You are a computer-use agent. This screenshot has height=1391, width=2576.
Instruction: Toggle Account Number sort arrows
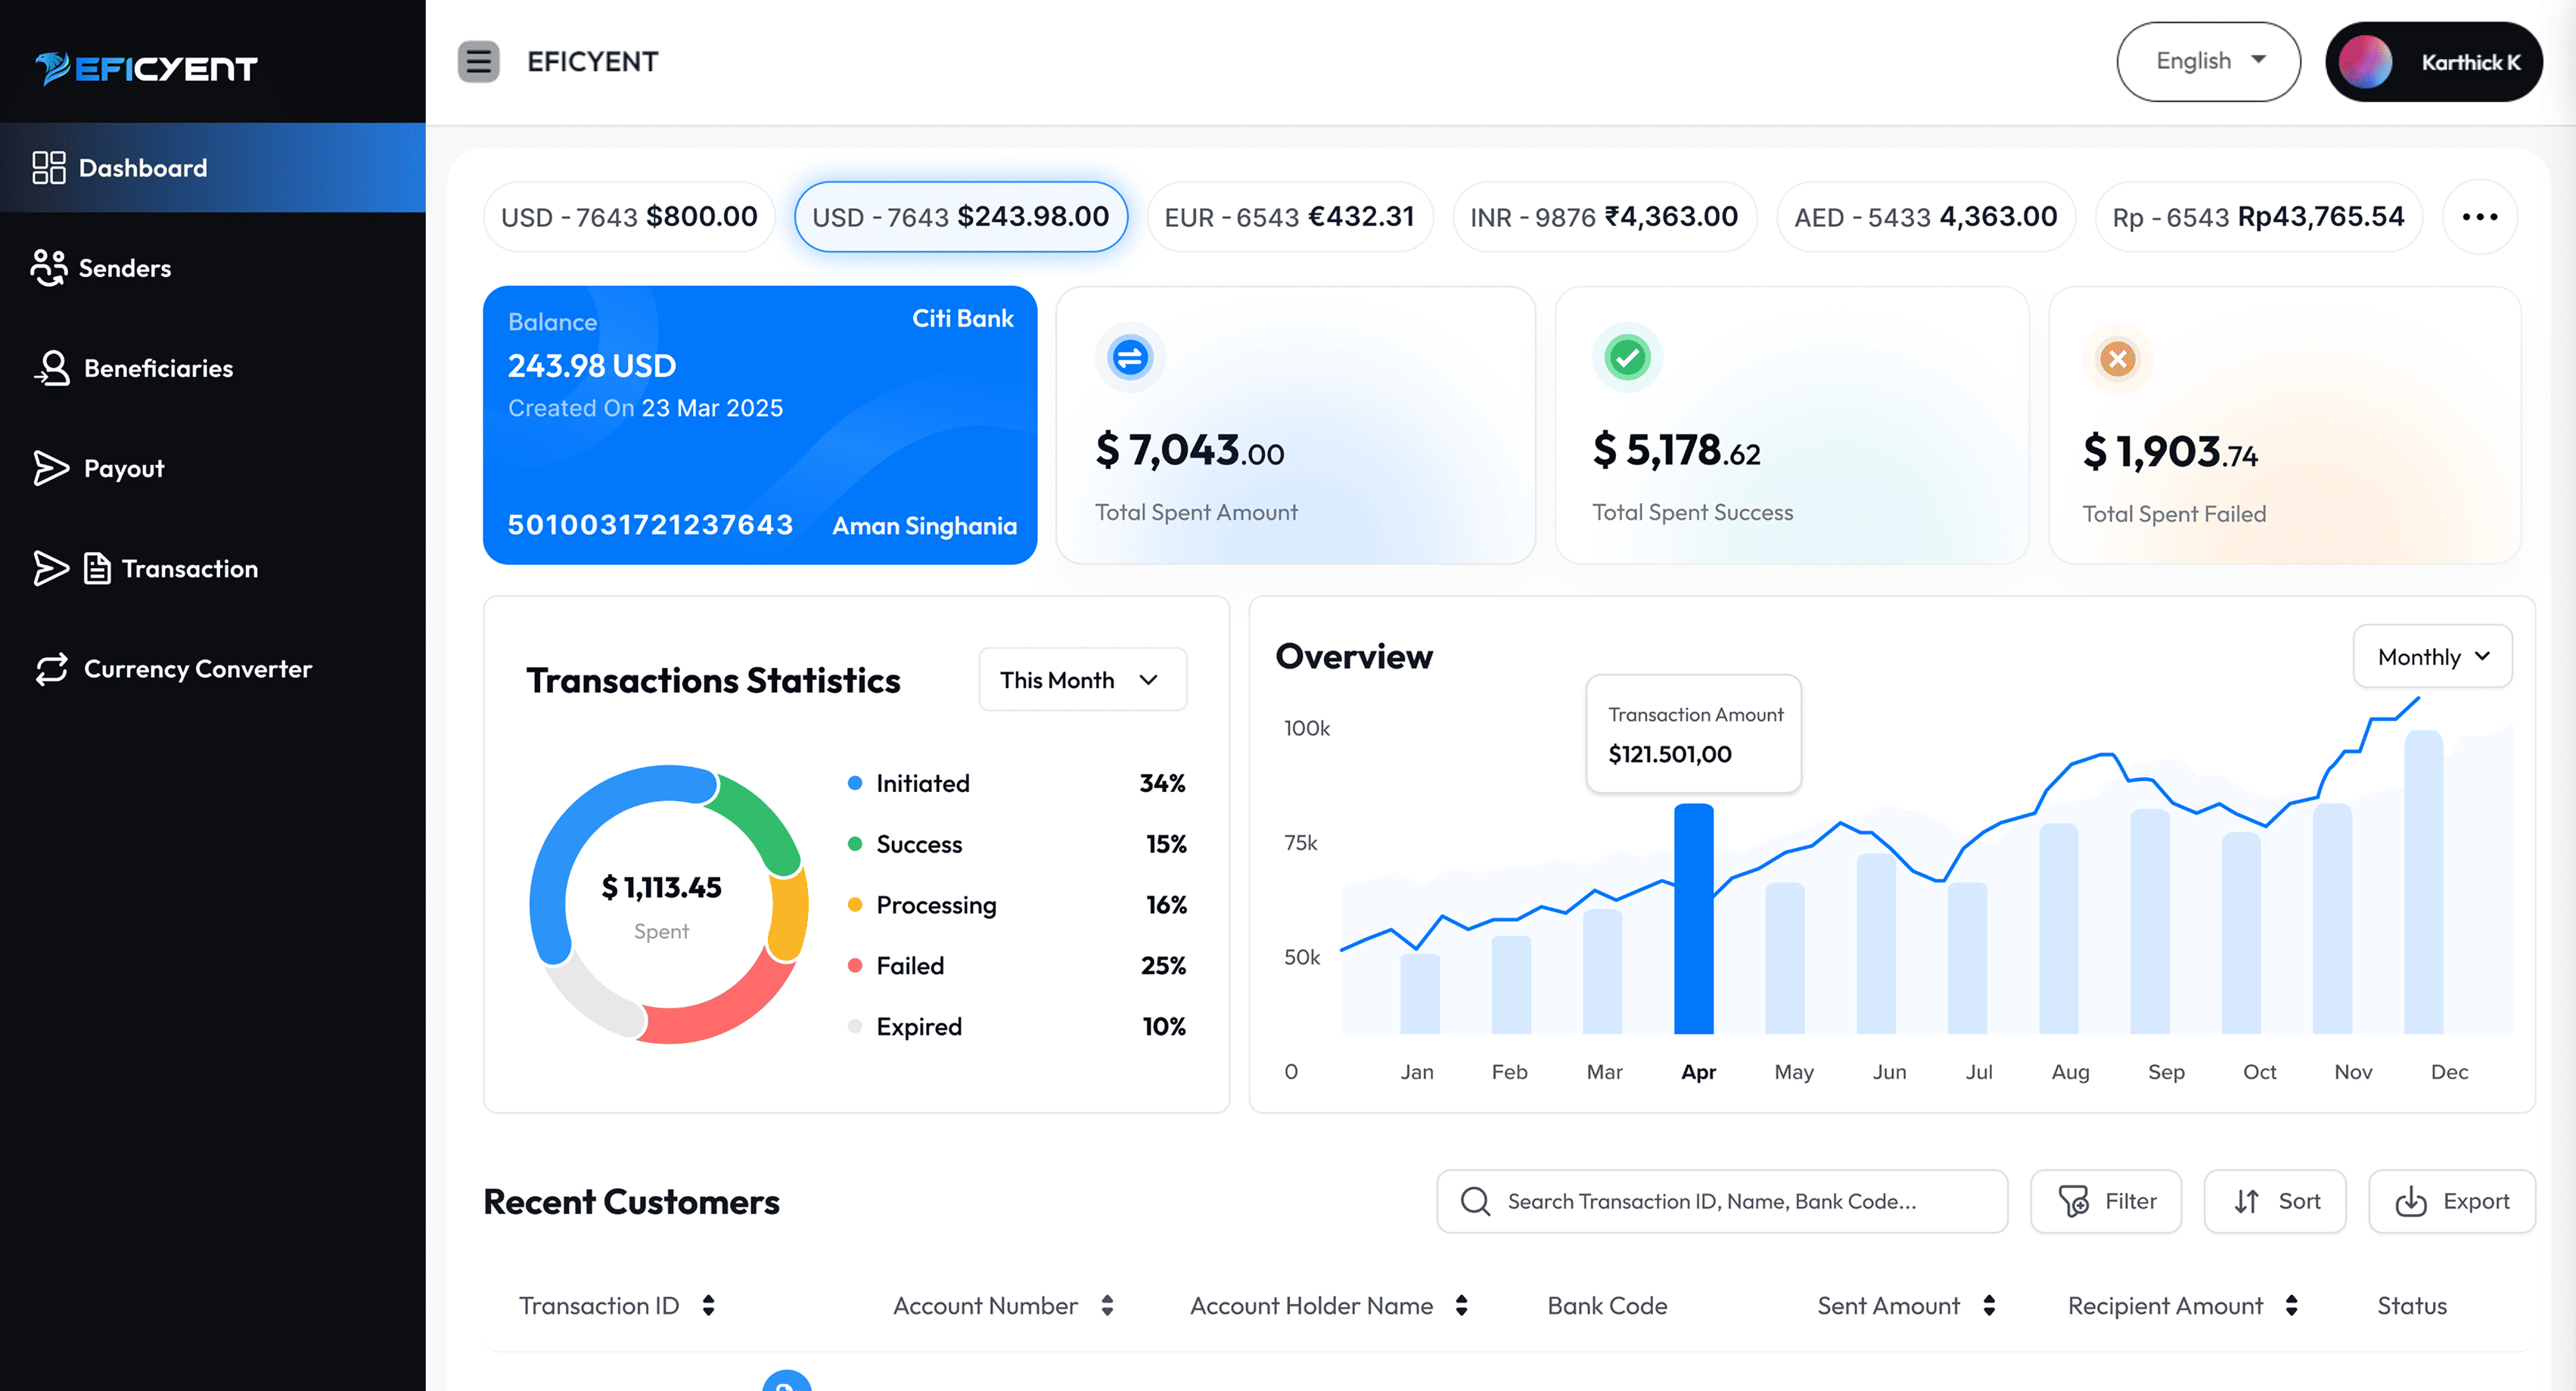(x=1107, y=1305)
